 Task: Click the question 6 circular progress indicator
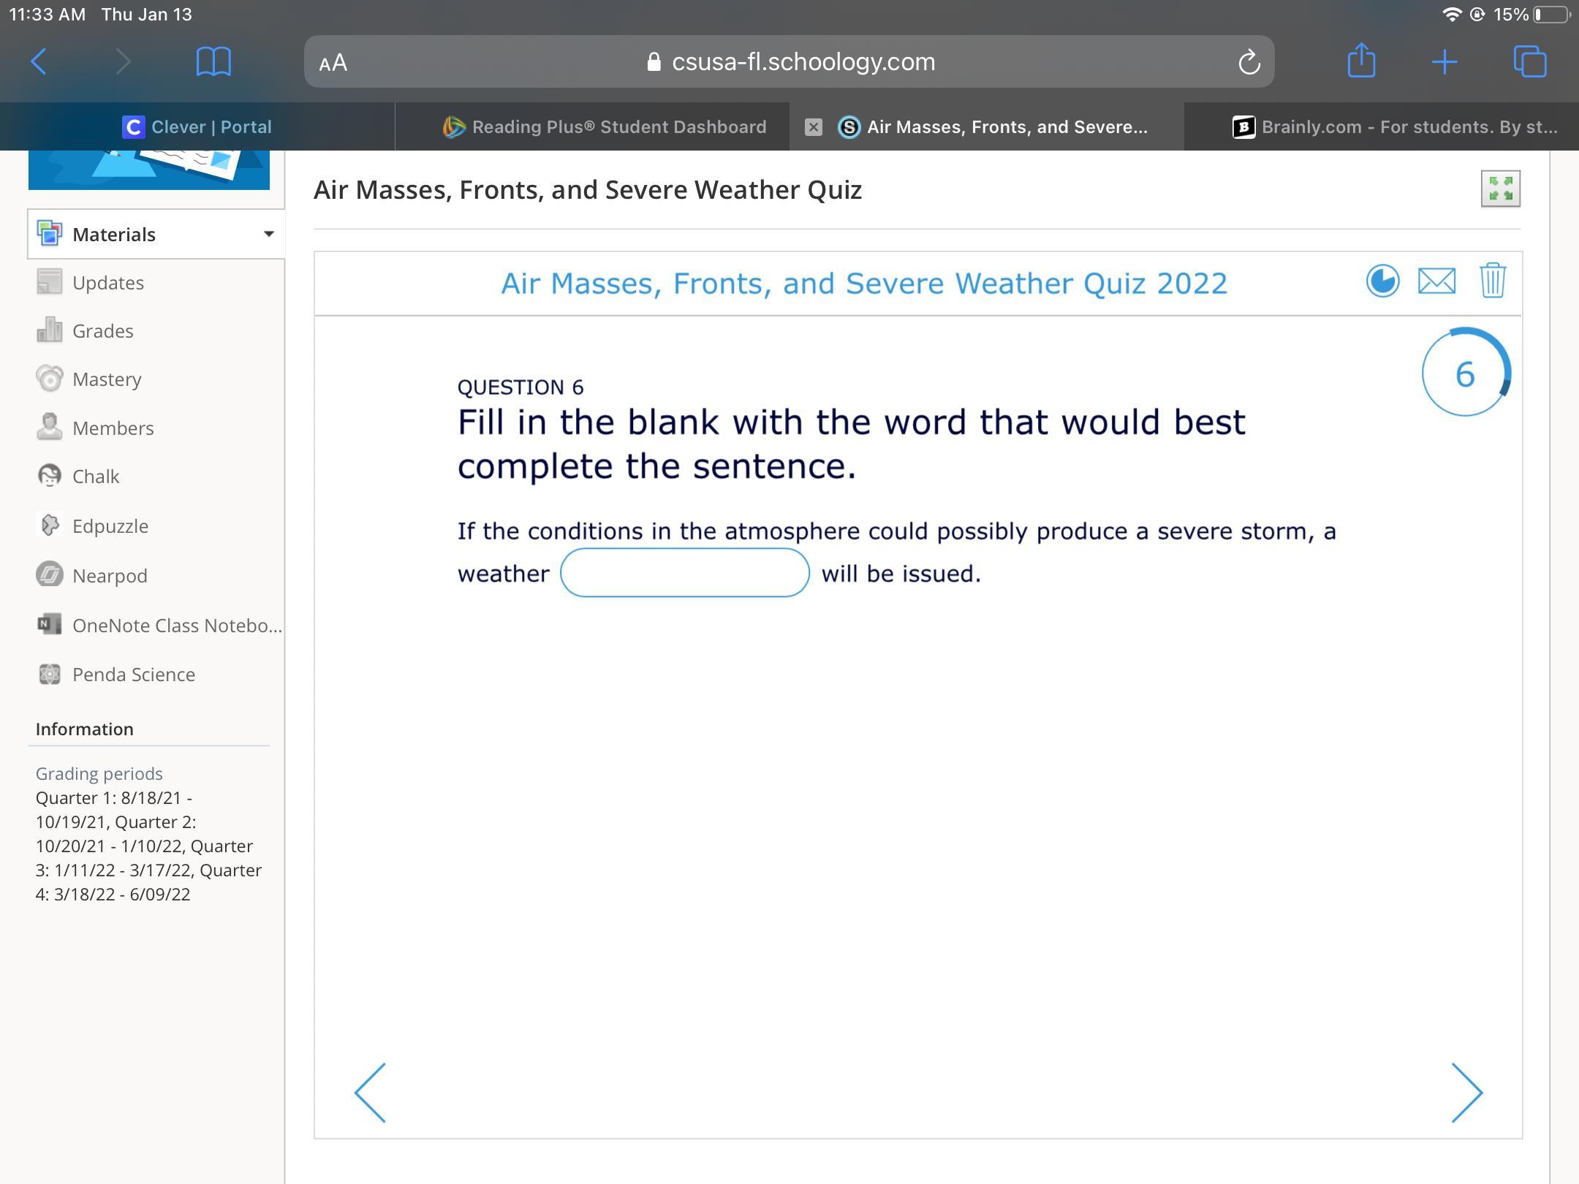[1465, 373]
